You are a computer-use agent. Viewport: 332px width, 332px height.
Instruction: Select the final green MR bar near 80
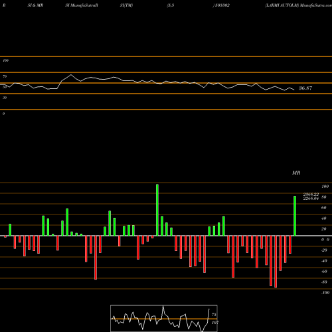tap(295, 216)
